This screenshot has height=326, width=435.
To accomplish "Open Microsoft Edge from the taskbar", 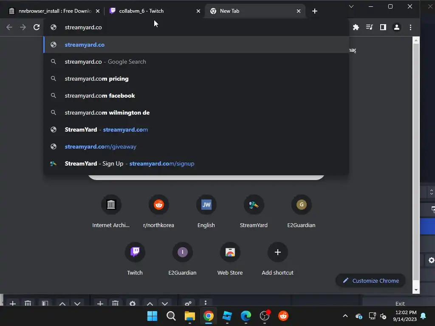I will [x=246, y=316].
